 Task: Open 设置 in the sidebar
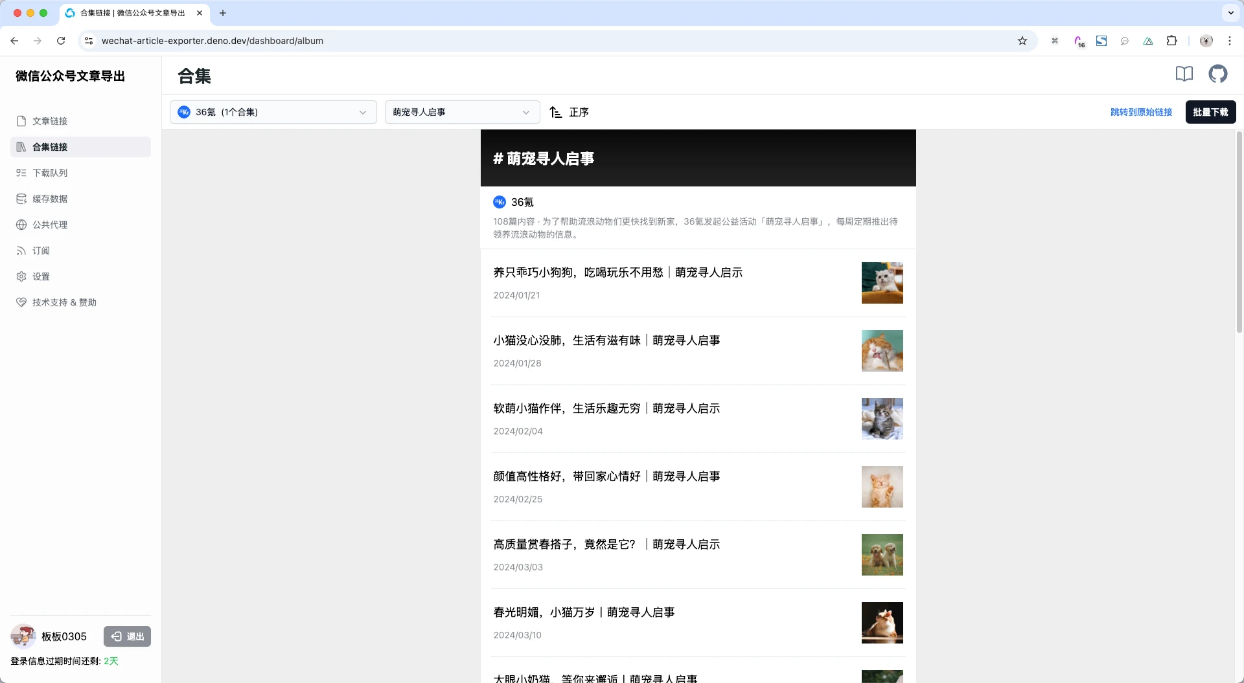[41, 276]
